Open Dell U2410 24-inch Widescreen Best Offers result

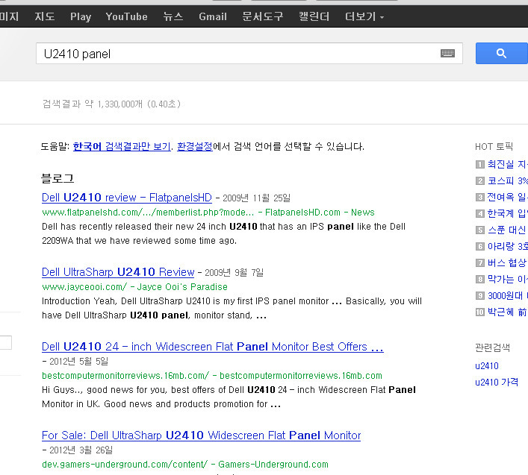[213, 347]
